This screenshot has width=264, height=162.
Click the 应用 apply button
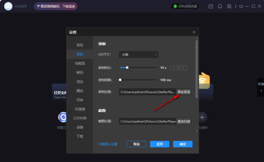coord(160,144)
